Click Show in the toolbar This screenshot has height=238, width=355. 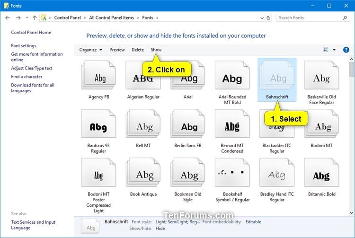(156, 50)
